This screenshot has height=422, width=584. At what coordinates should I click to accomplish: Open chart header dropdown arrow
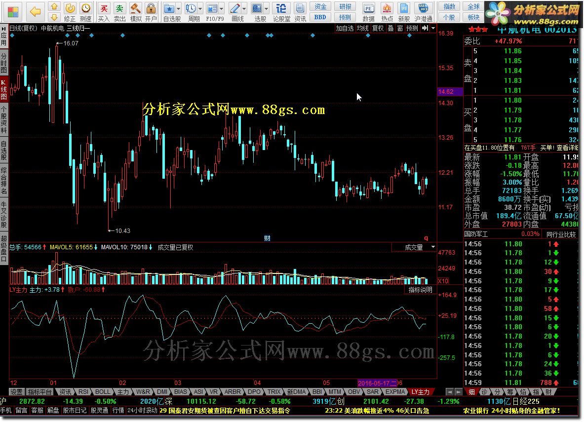[433, 28]
